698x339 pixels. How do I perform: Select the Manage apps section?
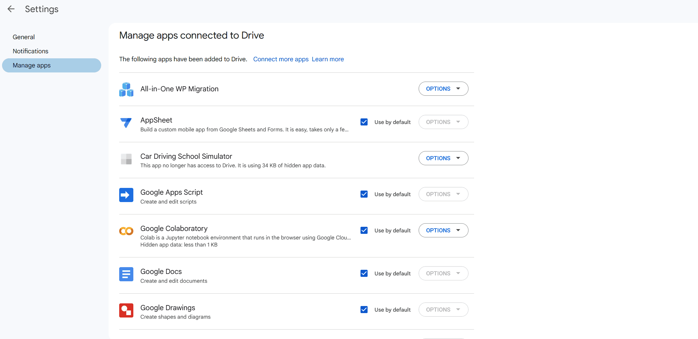tap(52, 65)
